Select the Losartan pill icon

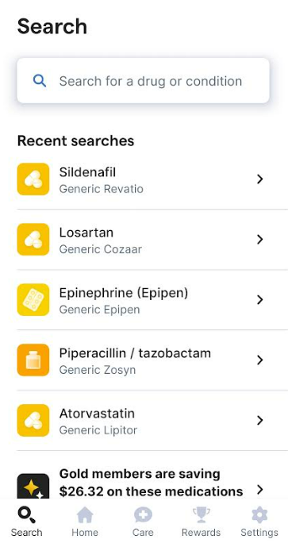[33, 239]
